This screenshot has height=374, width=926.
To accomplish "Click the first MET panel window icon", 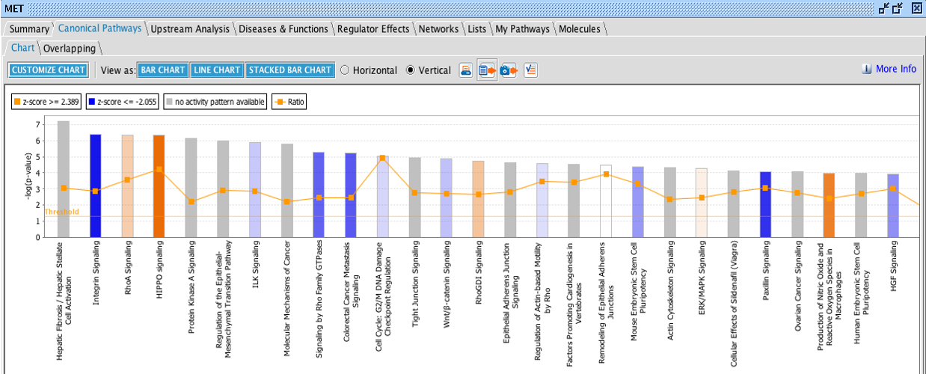I will (884, 7).
